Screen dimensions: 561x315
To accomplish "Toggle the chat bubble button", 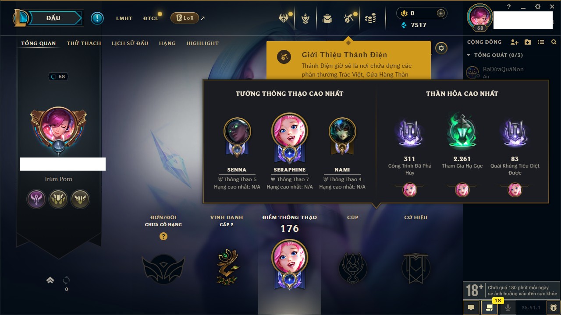I will tap(471, 308).
